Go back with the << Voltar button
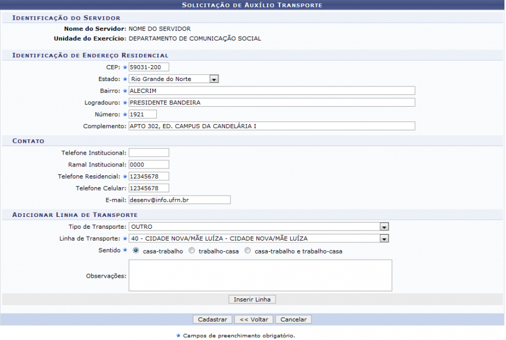506x340 pixels. 254,319
